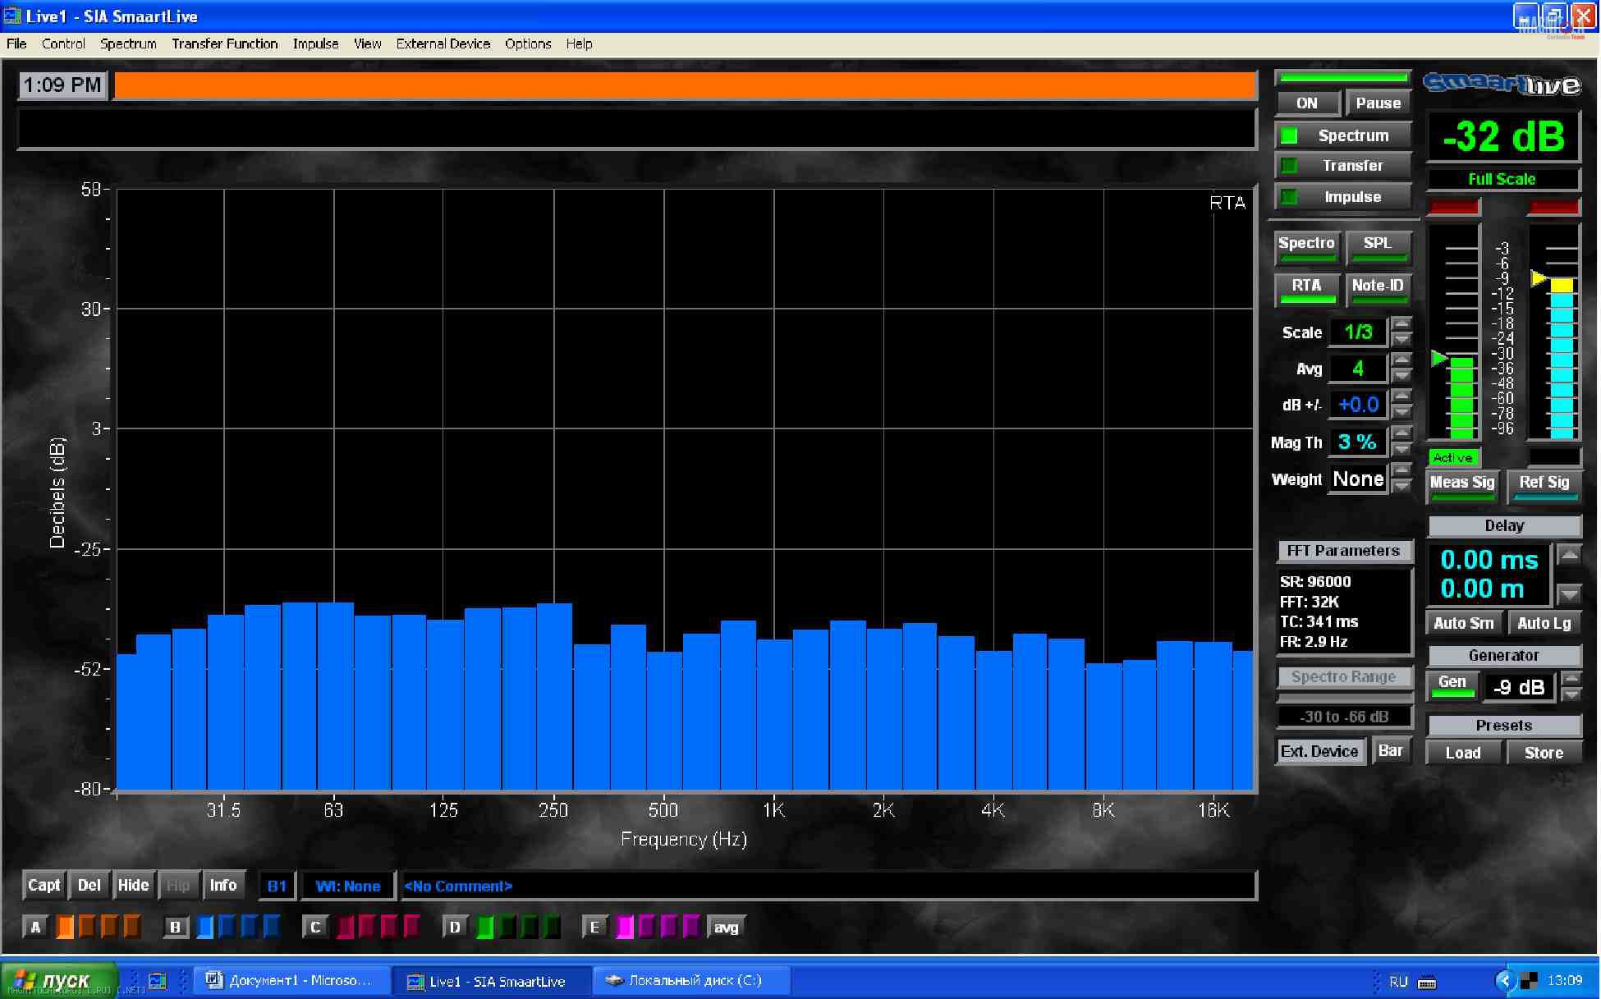
Task: Increase the Scale value with up arrow
Action: pos(1402,323)
